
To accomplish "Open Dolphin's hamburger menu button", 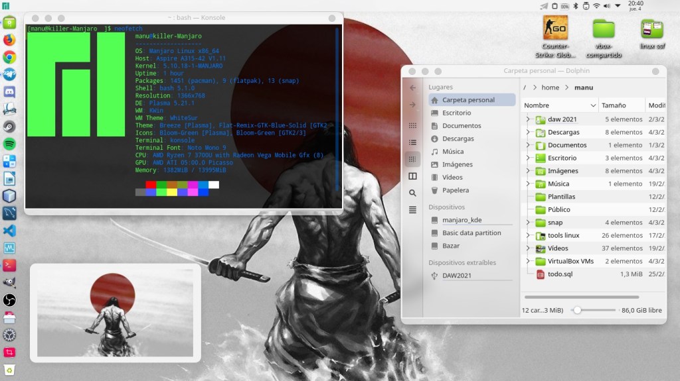I will pyautogui.click(x=412, y=210).
